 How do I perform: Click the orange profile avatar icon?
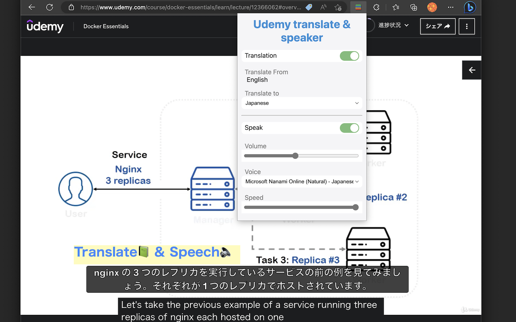(x=432, y=7)
